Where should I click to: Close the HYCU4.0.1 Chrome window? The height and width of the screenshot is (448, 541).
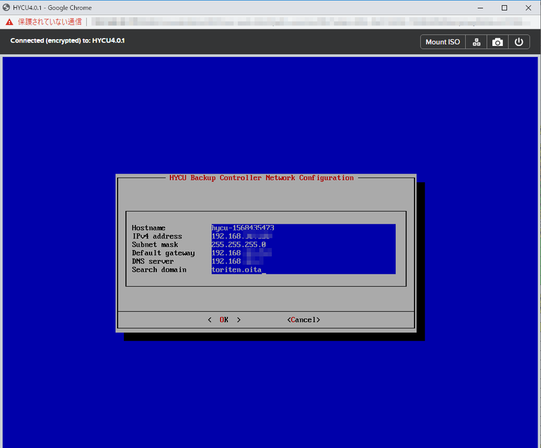click(x=528, y=7)
